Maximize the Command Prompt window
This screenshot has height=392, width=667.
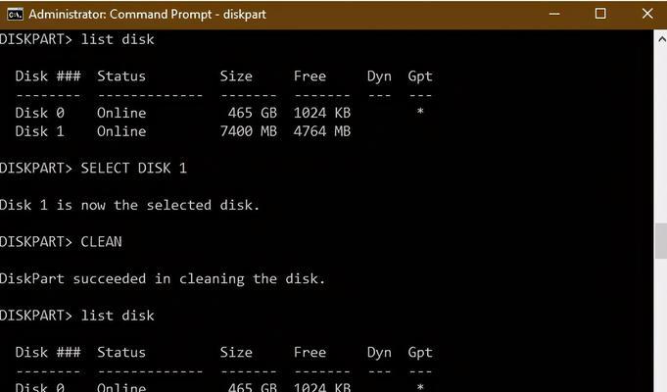[600, 14]
